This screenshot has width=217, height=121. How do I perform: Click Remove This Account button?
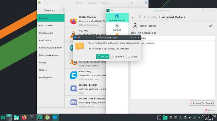click(x=202, y=103)
